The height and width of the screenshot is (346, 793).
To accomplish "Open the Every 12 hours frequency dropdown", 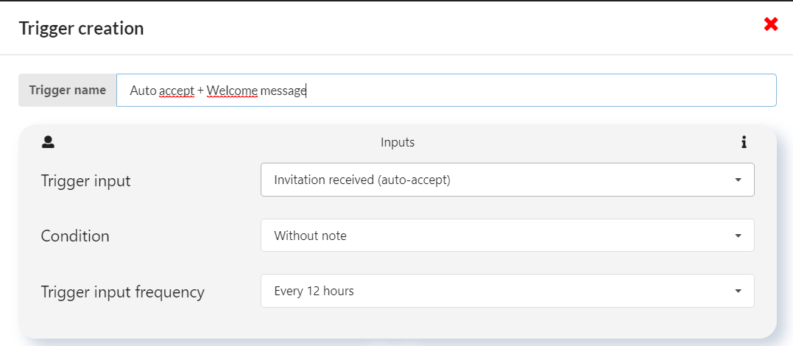I will (507, 291).
